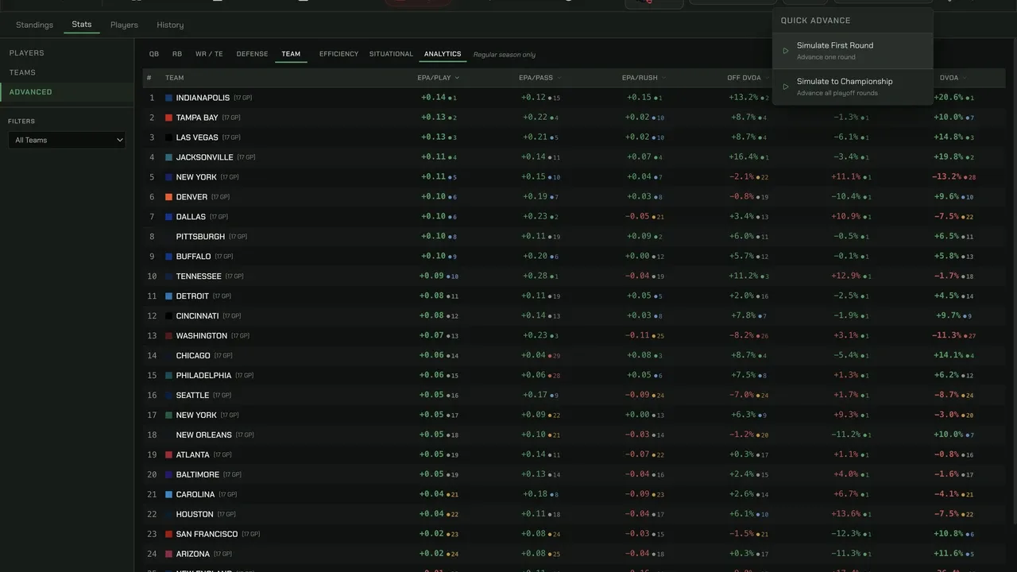Click the Denver orange team logo square
Screen dimensions: 1017x572
(x=168, y=197)
